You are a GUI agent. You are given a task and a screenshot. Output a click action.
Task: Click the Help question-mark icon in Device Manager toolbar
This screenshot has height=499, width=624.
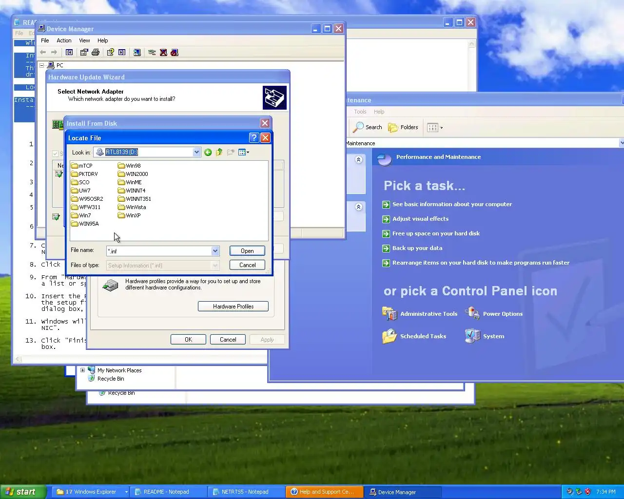[111, 53]
